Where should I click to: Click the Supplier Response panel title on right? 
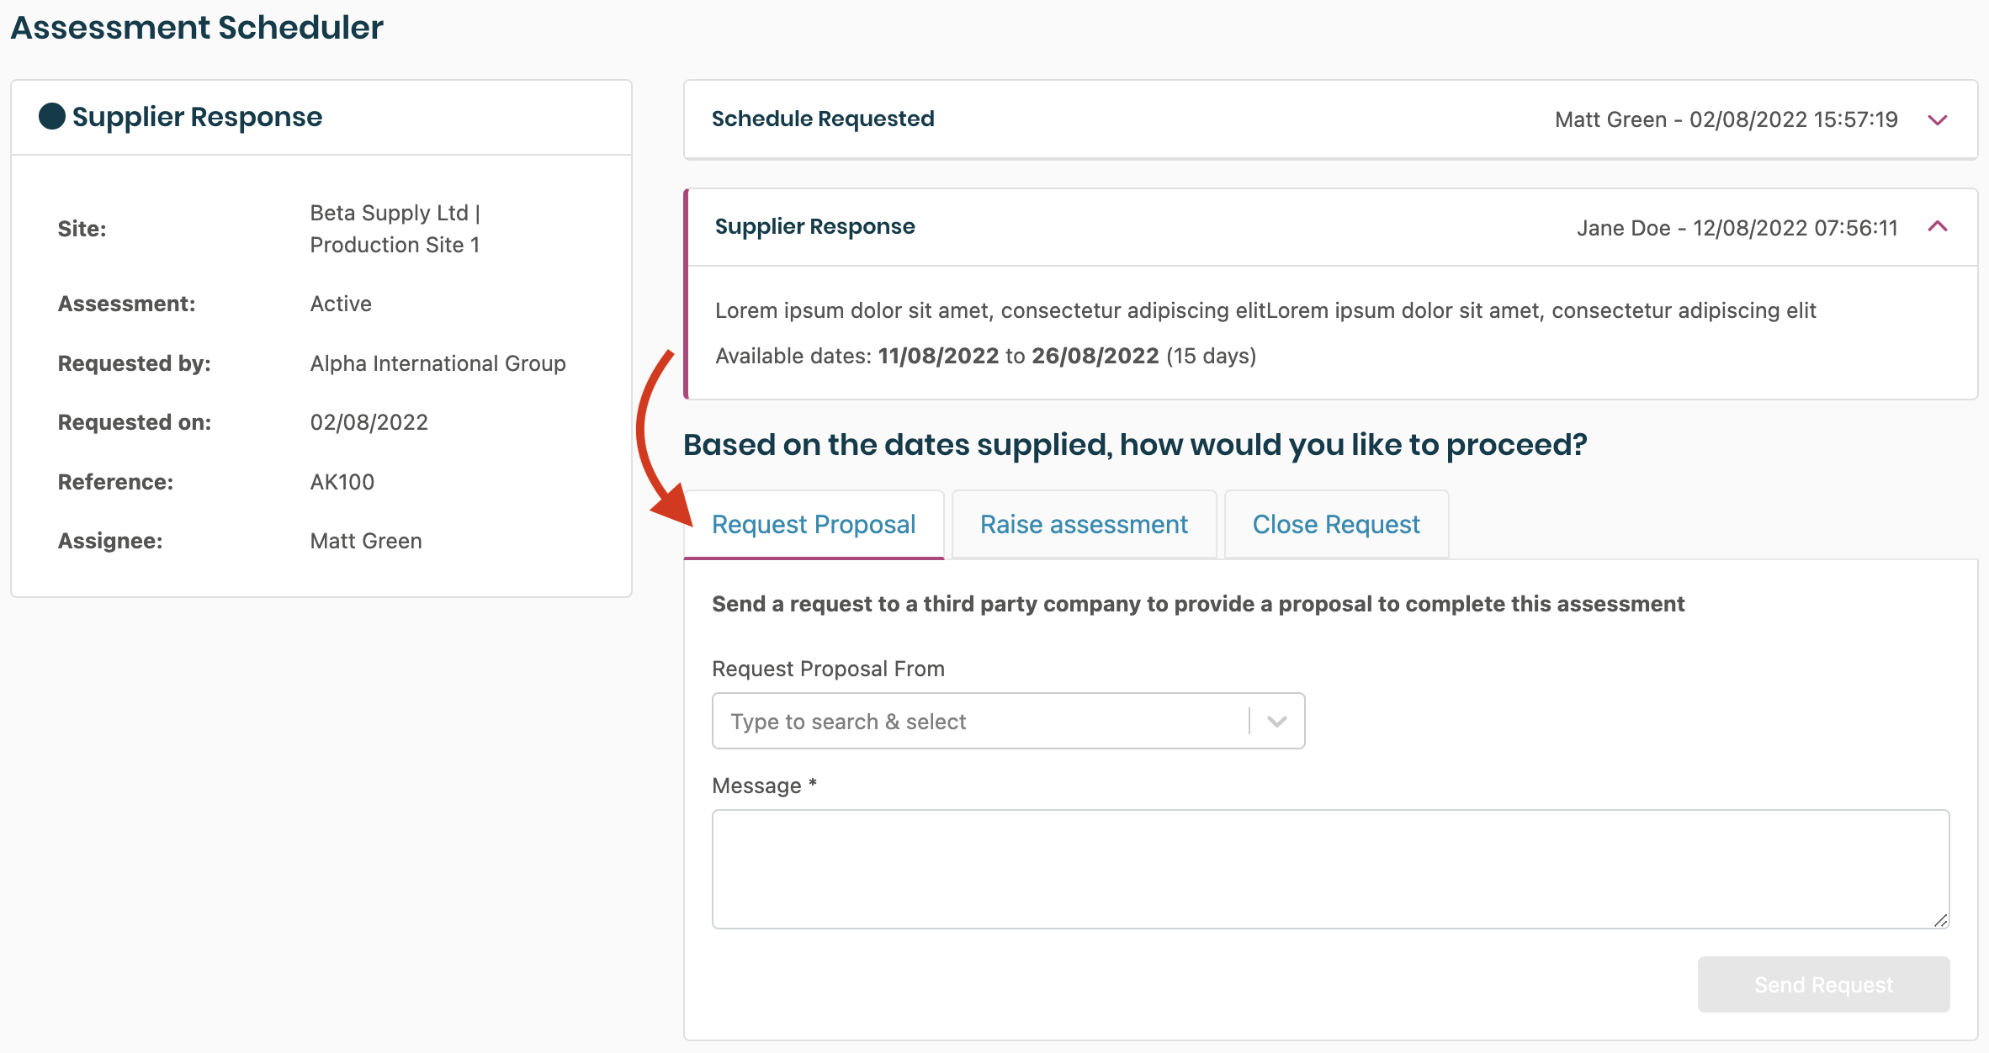[814, 227]
